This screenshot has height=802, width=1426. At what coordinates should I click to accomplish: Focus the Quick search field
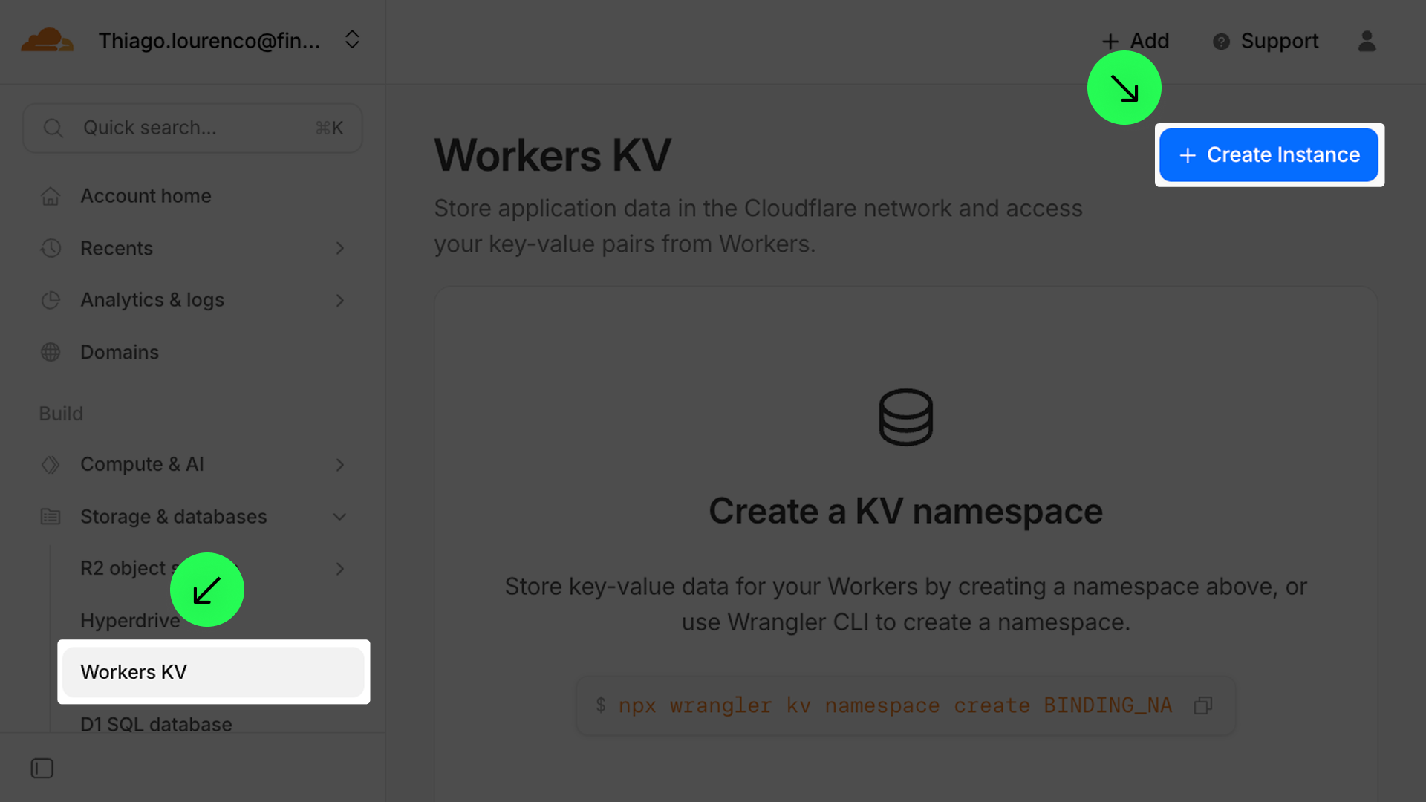click(x=192, y=128)
